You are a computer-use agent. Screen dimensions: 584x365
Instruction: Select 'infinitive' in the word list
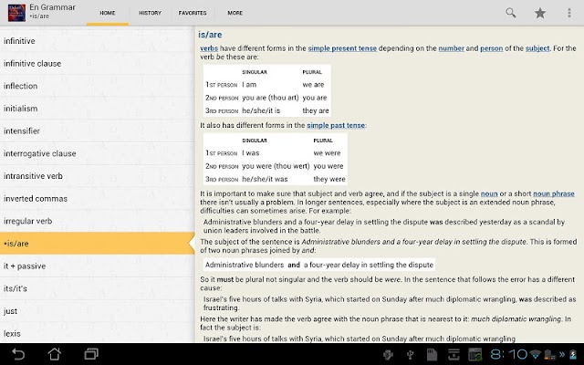pyautogui.click(x=97, y=41)
